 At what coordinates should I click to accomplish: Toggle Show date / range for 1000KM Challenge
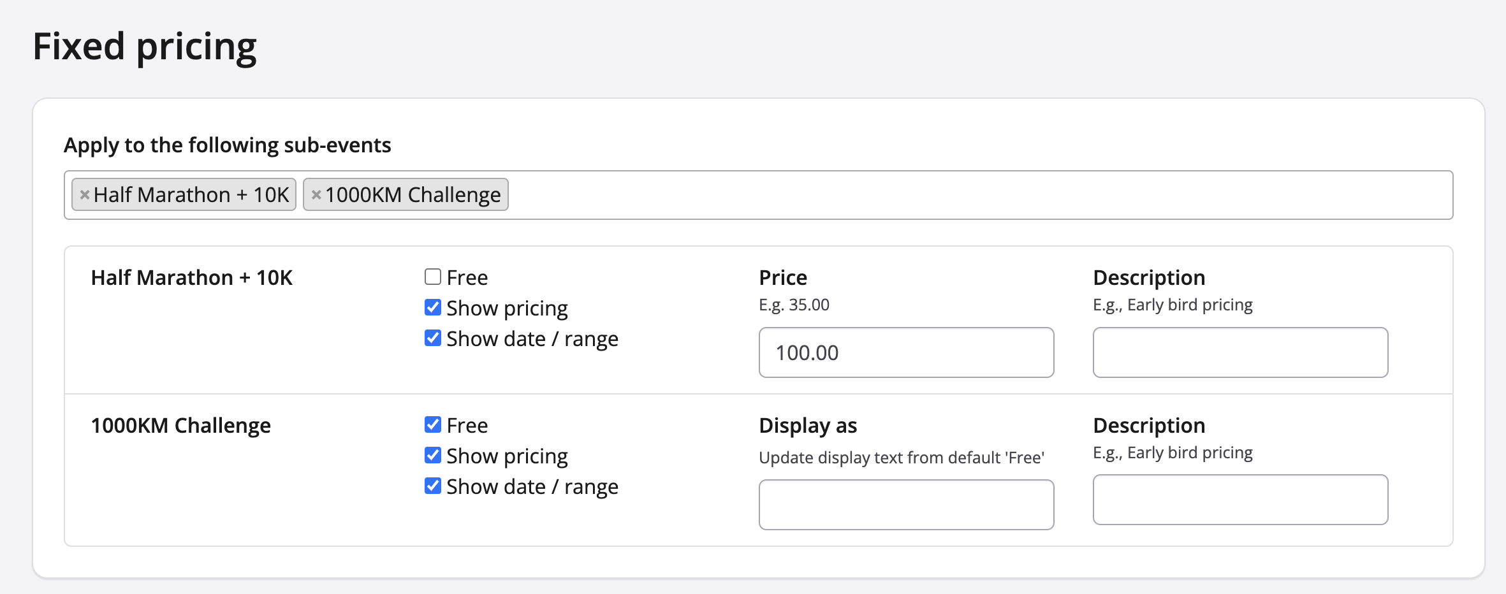pos(433,486)
